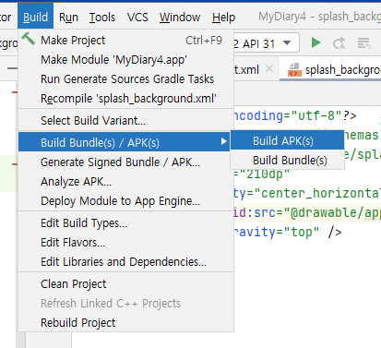Image resolution: width=381 pixels, height=348 pixels.
Task: Close the .xml editor tab
Action: point(269,68)
